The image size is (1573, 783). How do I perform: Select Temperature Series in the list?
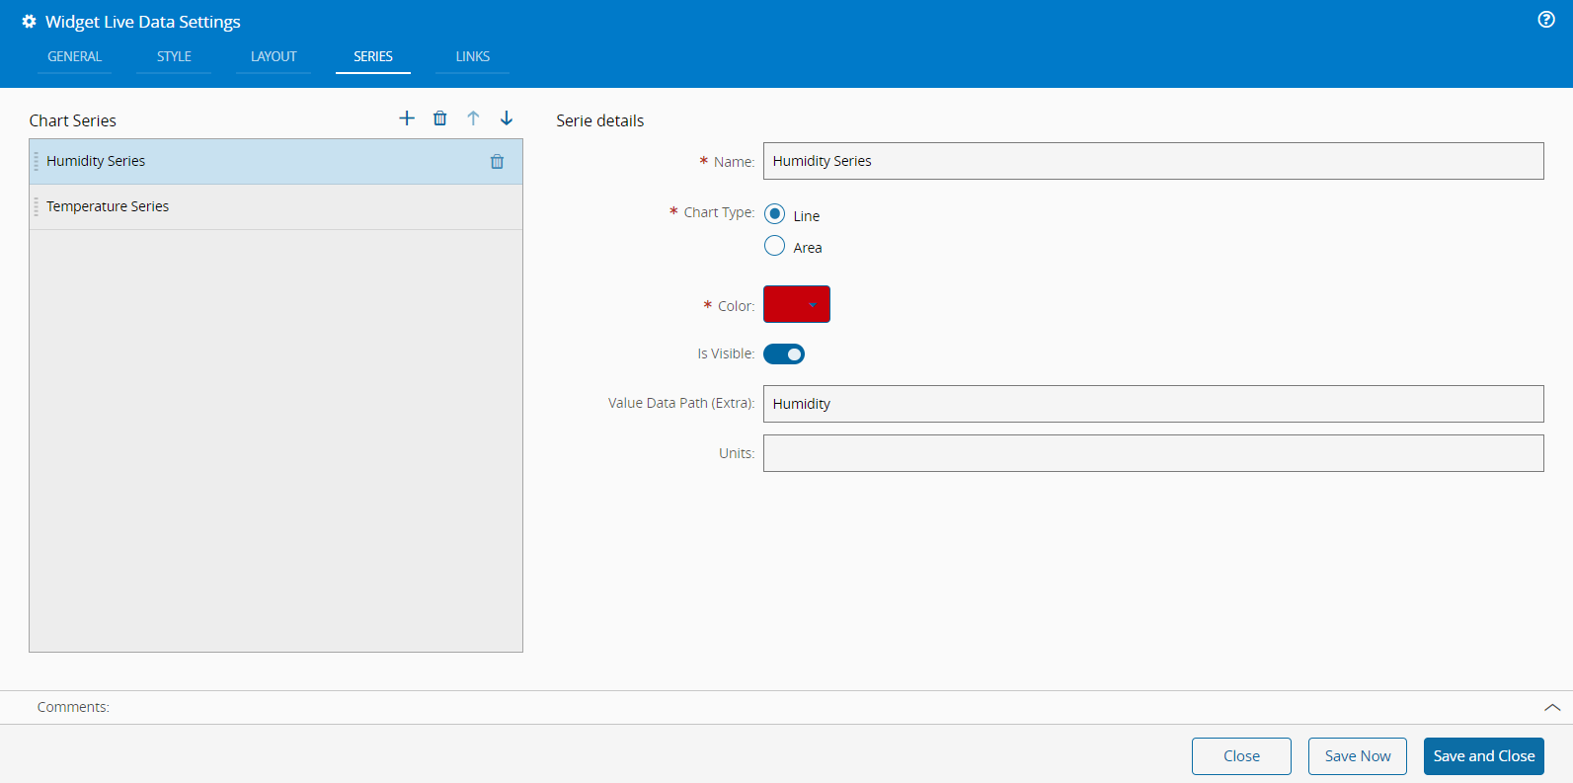coord(108,206)
